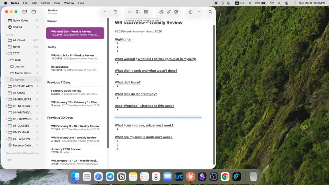Click the add link icon in the toolbar
Image resolution: width=329 pixels, height=185 pixels.
point(161,12)
